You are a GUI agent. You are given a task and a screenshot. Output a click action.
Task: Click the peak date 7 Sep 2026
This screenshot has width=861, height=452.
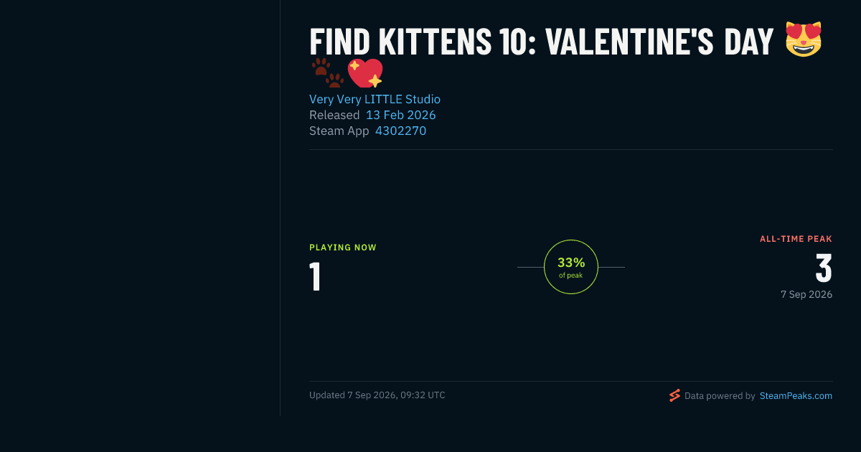coord(806,294)
